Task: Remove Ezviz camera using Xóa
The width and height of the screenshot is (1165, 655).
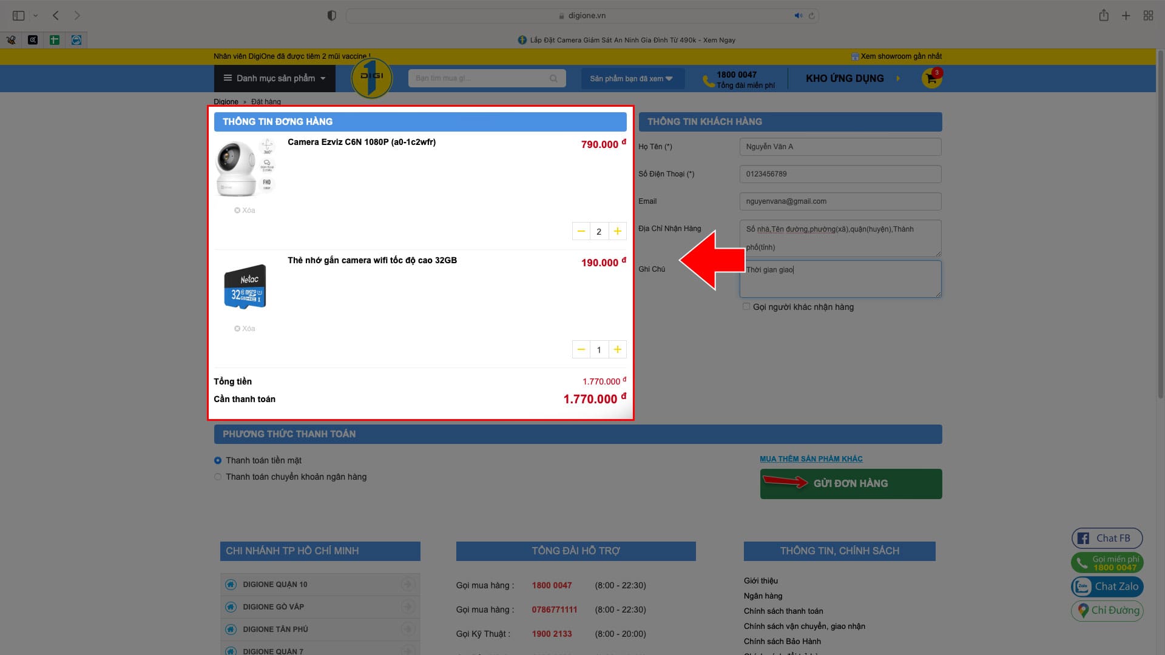Action: (245, 210)
